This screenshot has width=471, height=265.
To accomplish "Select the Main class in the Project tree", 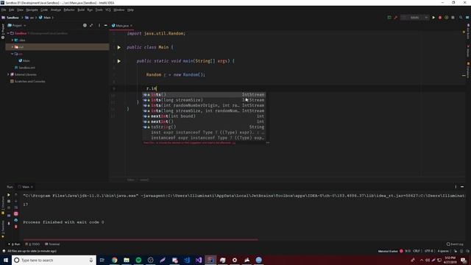I will point(24,60).
